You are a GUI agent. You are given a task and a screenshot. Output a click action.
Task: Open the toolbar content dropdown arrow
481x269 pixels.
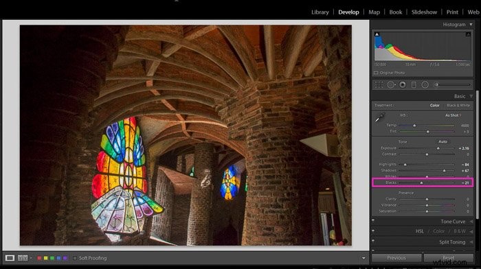(363, 258)
